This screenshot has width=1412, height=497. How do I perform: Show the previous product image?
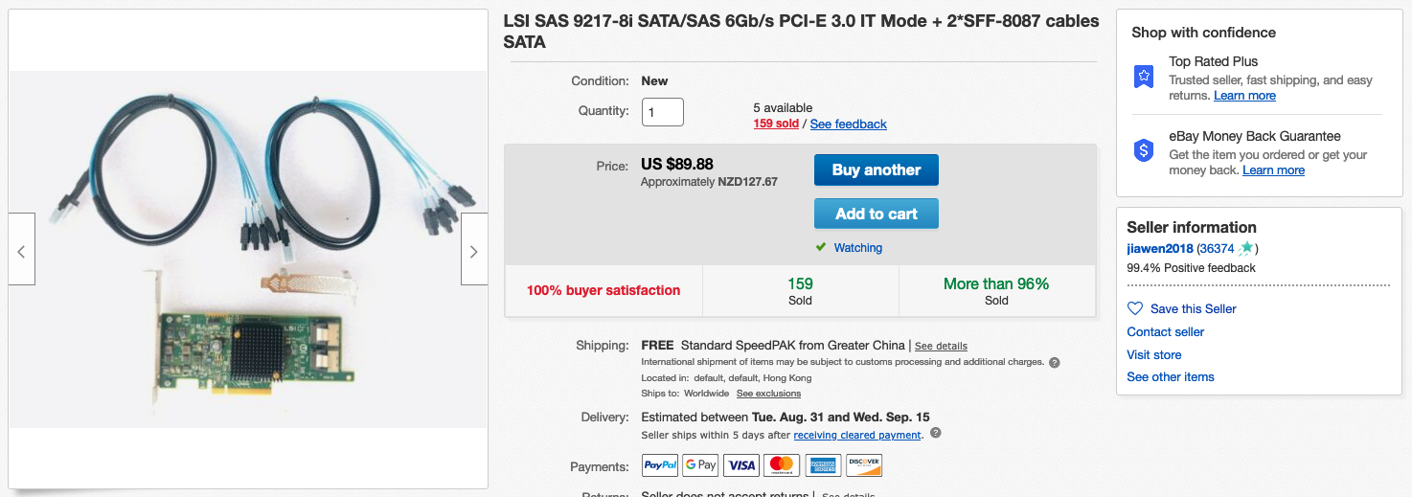coord(21,249)
